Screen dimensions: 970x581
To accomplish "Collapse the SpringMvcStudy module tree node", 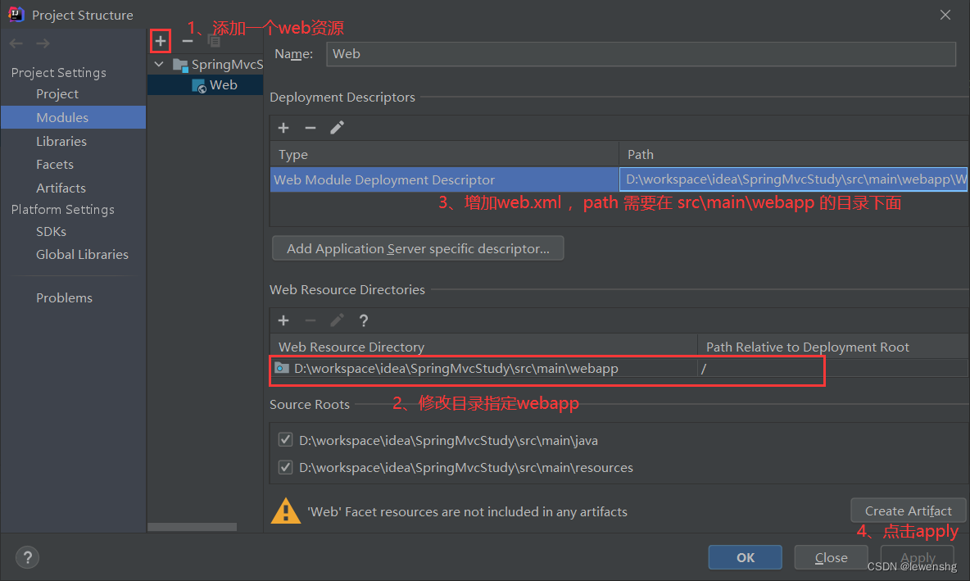I will 159,64.
